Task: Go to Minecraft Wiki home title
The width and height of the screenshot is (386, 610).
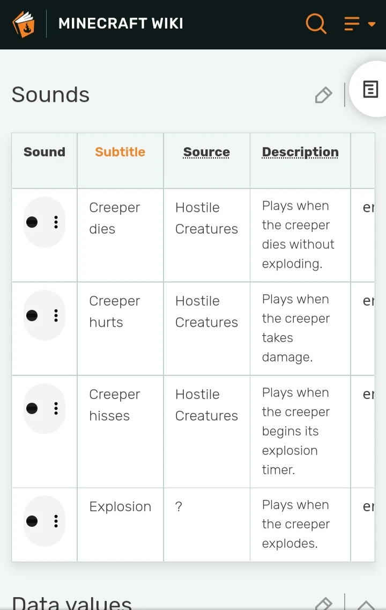Action: [x=121, y=24]
